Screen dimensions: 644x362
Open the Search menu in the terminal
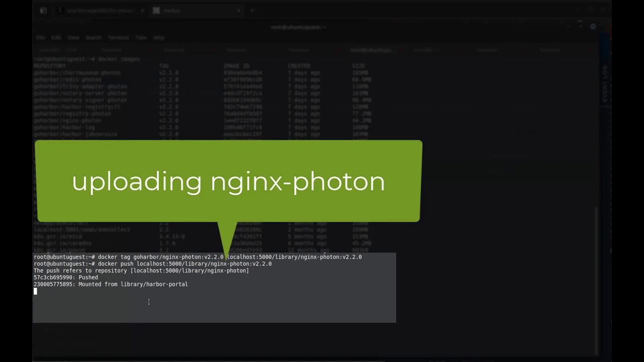coord(93,38)
